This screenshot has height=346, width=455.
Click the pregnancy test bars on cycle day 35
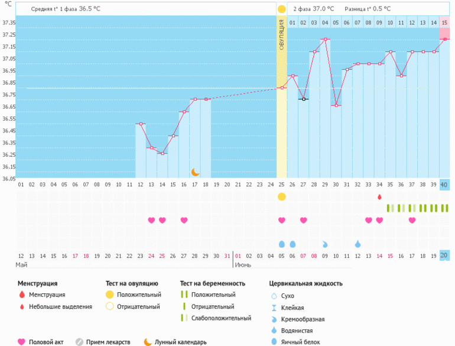[390, 208]
